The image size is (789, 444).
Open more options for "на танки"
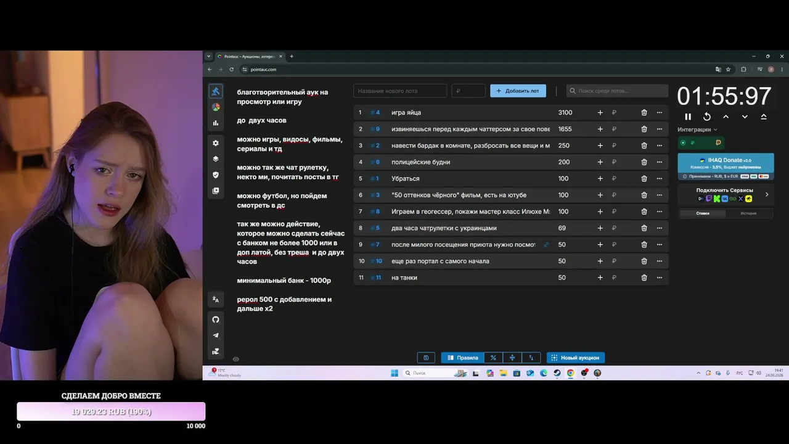coord(660,277)
